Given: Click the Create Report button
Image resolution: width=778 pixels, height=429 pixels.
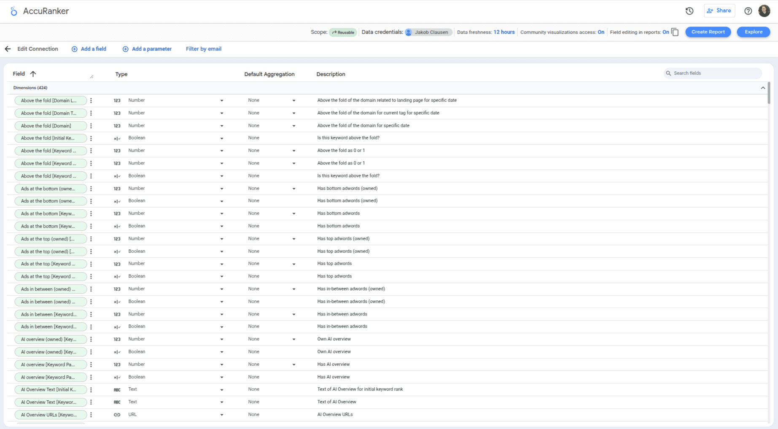Looking at the screenshot, I should [x=708, y=32].
